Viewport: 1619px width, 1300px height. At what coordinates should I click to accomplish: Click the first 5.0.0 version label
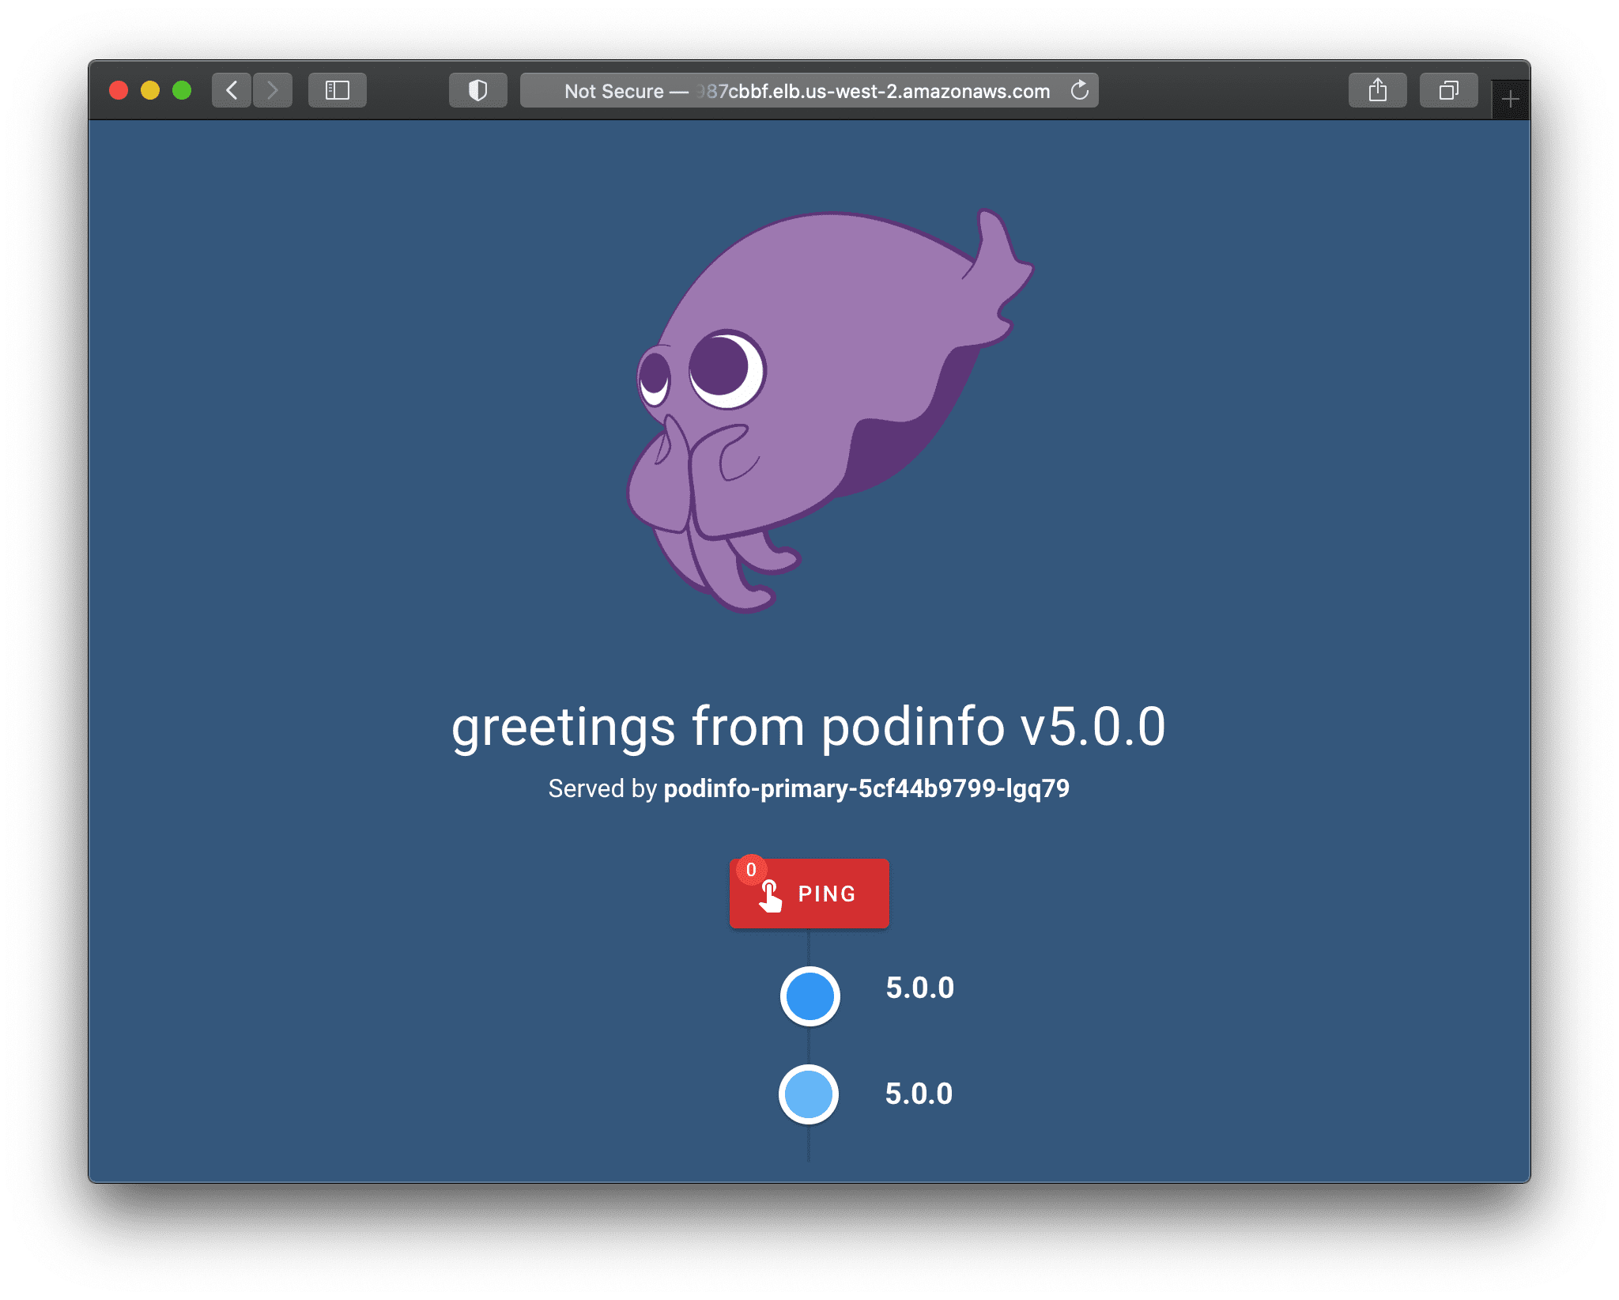pos(919,988)
